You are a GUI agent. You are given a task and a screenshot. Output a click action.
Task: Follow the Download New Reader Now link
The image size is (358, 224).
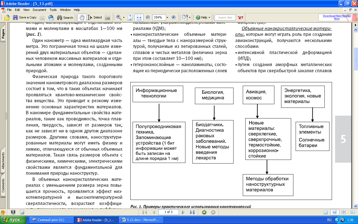[x=337, y=17]
